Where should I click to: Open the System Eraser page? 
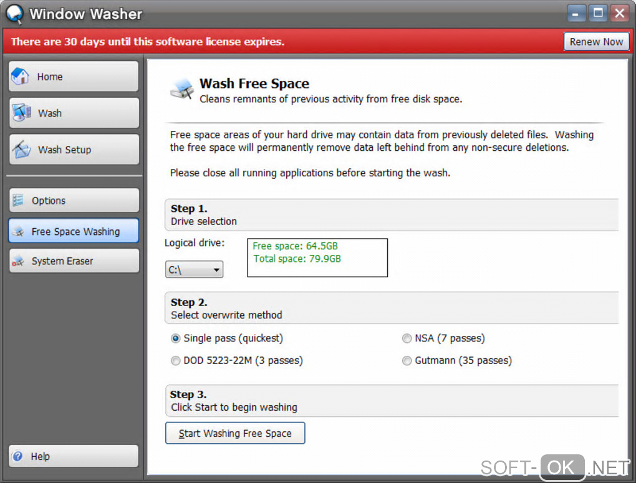74,261
